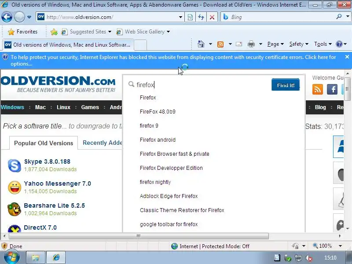Viewport: 352px width, 264px height.
Task: Click the RSS feeds toolbar icon
Action: 220,44
